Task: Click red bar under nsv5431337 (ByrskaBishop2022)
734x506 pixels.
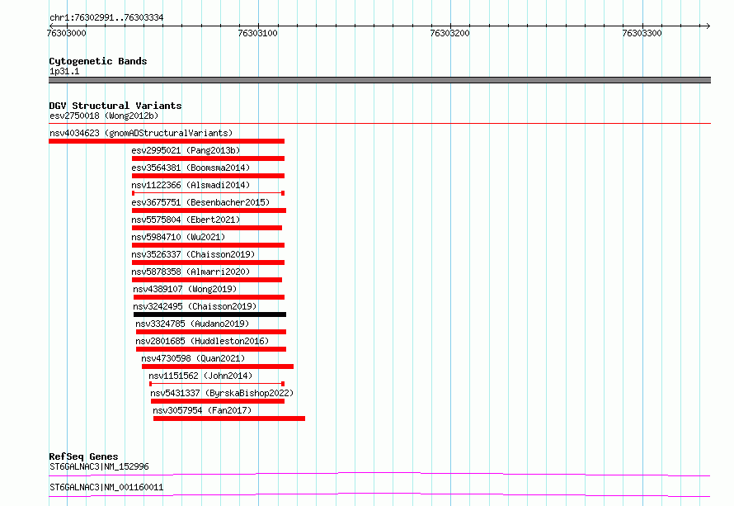Action: tap(218, 401)
